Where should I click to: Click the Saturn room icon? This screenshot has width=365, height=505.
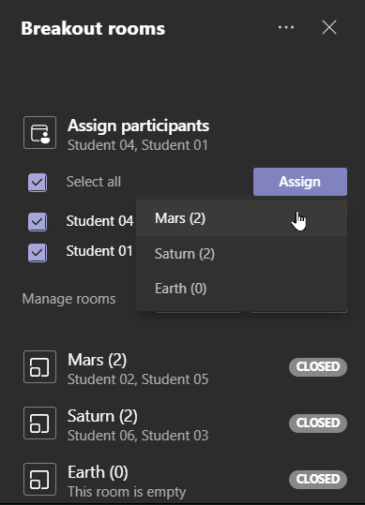pos(39,423)
